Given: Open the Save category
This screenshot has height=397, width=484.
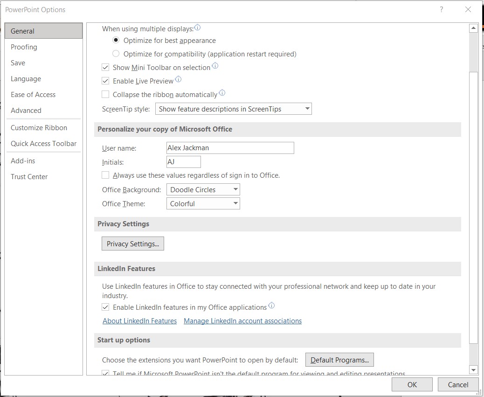Looking at the screenshot, I should pyautogui.click(x=44, y=63).
